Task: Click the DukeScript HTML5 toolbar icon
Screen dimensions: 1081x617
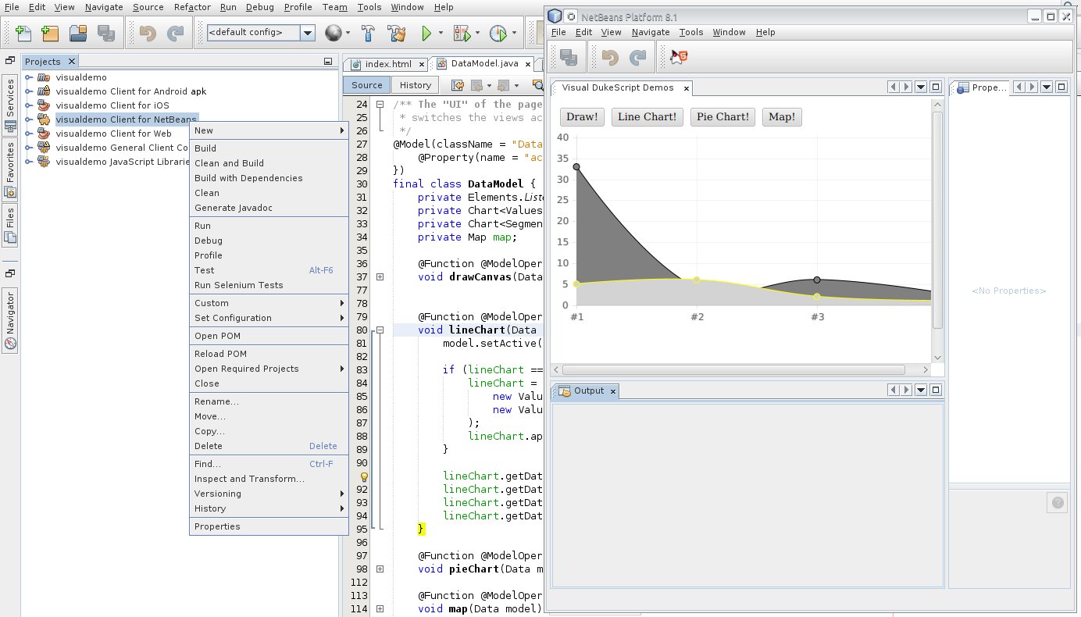Action: [x=678, y=56]
